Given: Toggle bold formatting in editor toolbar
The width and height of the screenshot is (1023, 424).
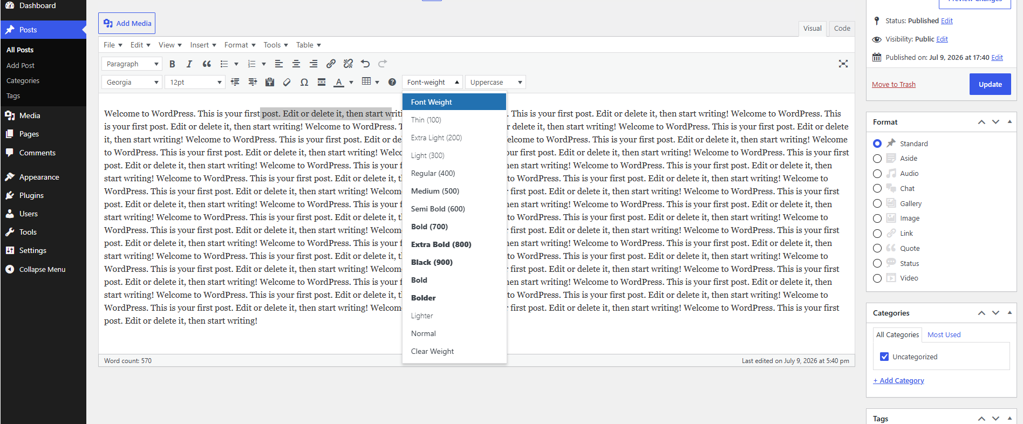Looking at the screenshot, I should (172, 64).
